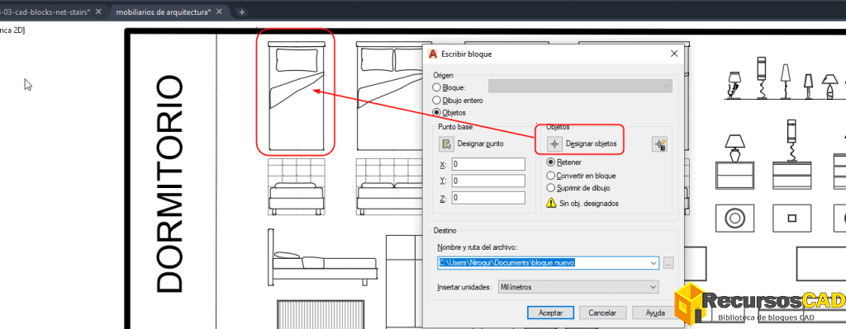Open the Insertar unidades dropdown
Viewport: 846px width, 329px height.
click(577, 287)
